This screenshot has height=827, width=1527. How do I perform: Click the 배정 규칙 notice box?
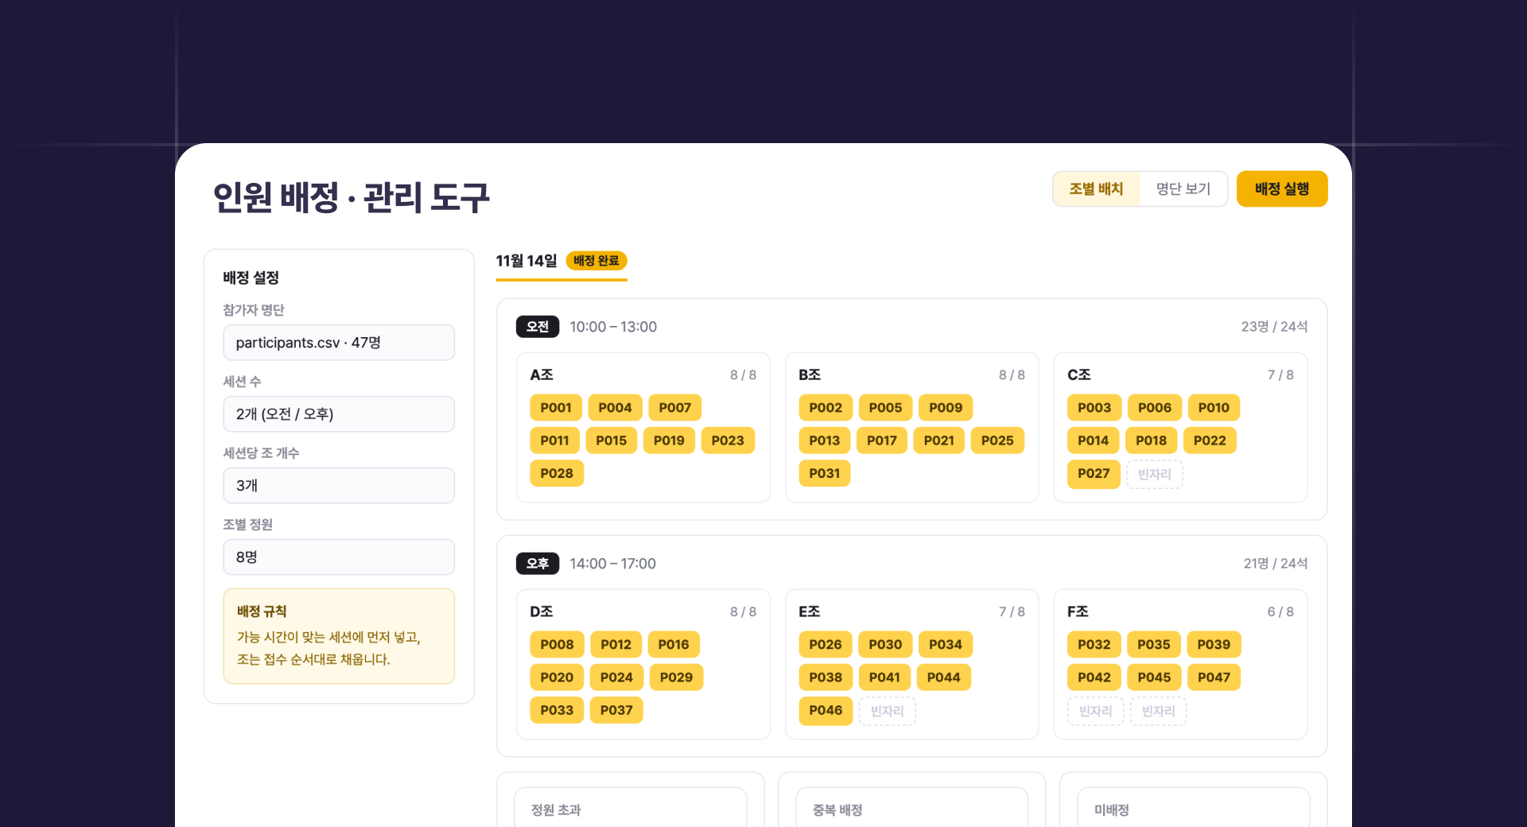339,636
